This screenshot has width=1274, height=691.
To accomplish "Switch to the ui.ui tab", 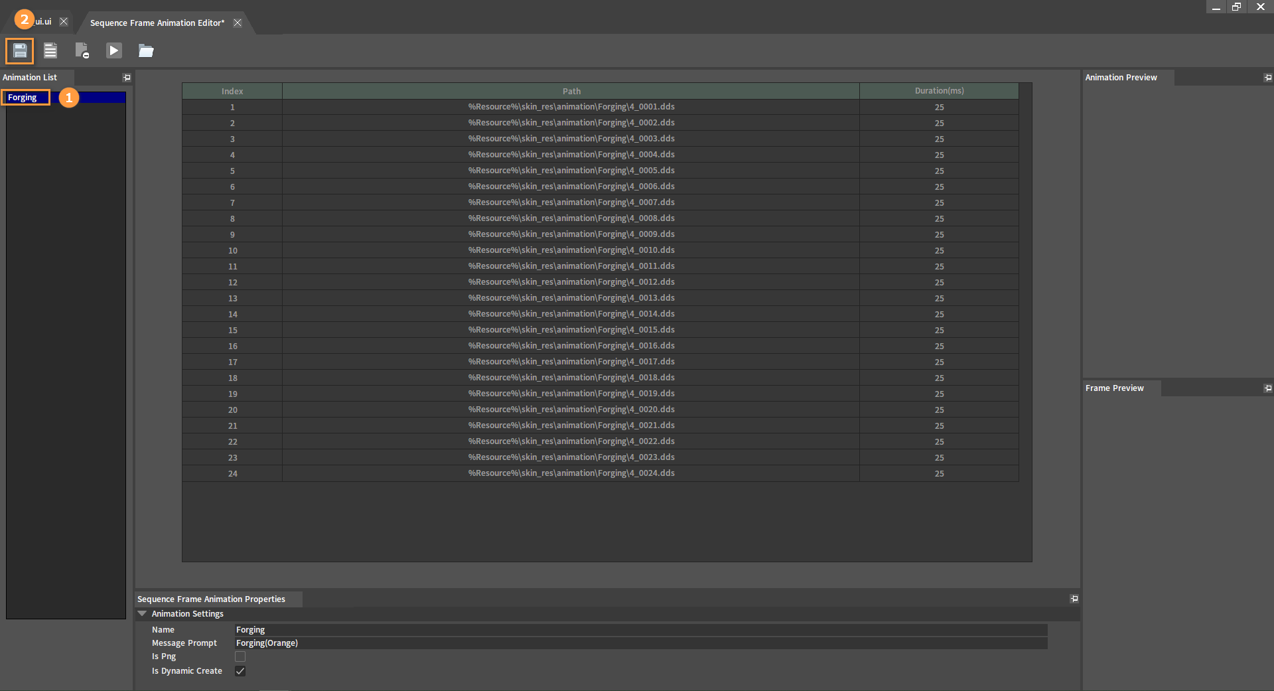I will 42,21.
